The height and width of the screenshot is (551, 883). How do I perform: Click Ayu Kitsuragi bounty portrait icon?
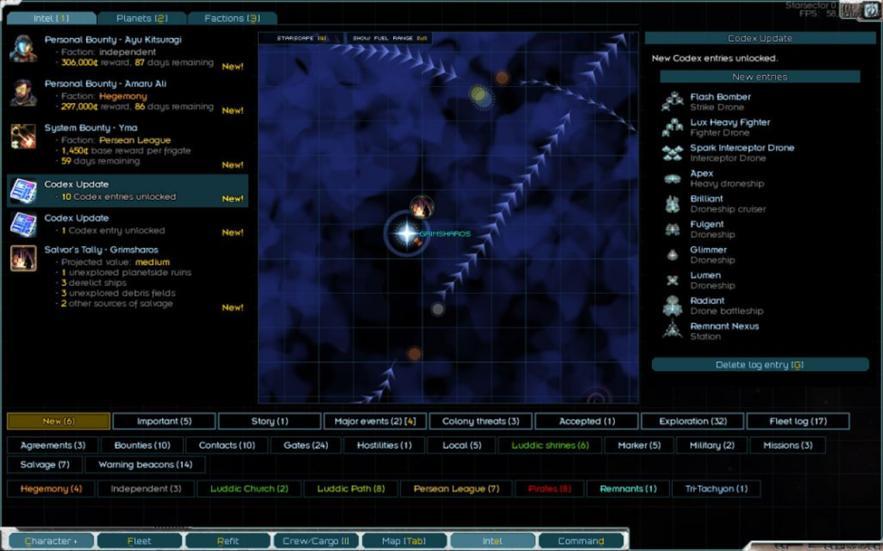24,49
